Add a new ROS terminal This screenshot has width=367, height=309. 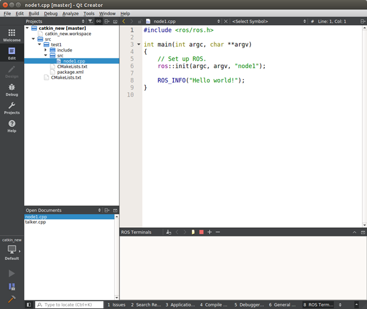(209, 232)
